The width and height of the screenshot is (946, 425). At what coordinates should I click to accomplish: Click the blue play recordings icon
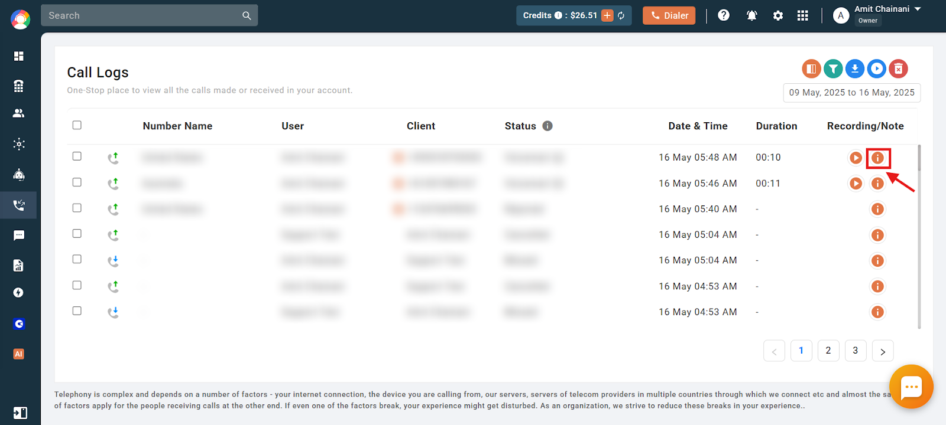[877, 69]
